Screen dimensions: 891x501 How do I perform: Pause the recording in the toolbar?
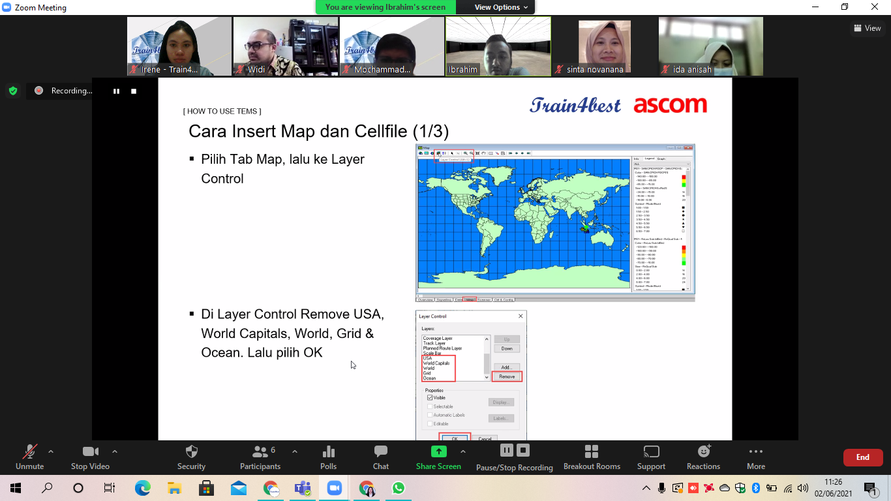(x=506, y=450)
